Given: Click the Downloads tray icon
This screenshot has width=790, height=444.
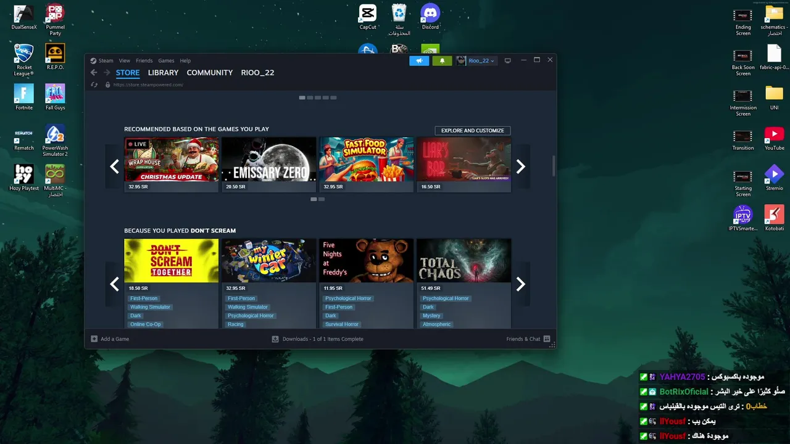Looking at the screenshot, I should tap(275, 339).
